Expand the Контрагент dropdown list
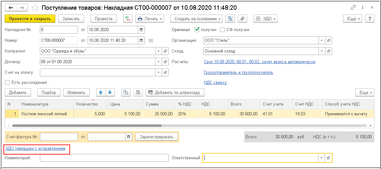The width and height of the screenshot is (381, 169). pos(159,51)
